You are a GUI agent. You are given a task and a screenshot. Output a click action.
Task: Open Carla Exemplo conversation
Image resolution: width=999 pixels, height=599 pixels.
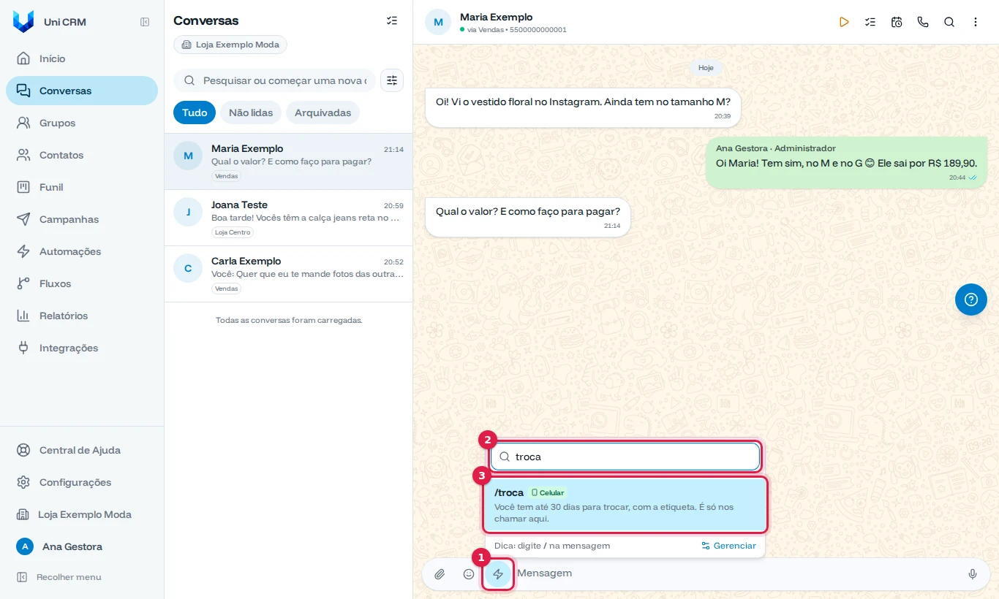click(x=288, y=274)
